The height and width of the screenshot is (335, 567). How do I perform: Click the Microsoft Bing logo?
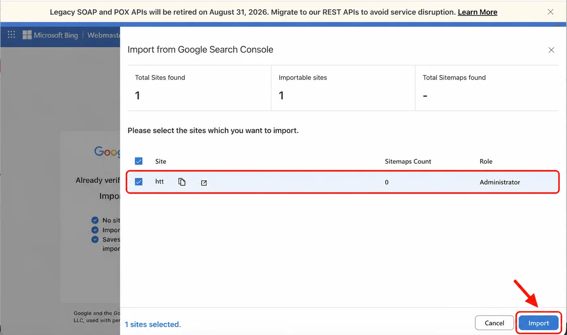50,35
